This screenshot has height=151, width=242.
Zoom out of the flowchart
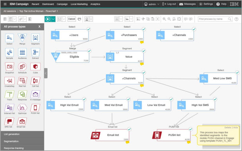tap(169, 19)
